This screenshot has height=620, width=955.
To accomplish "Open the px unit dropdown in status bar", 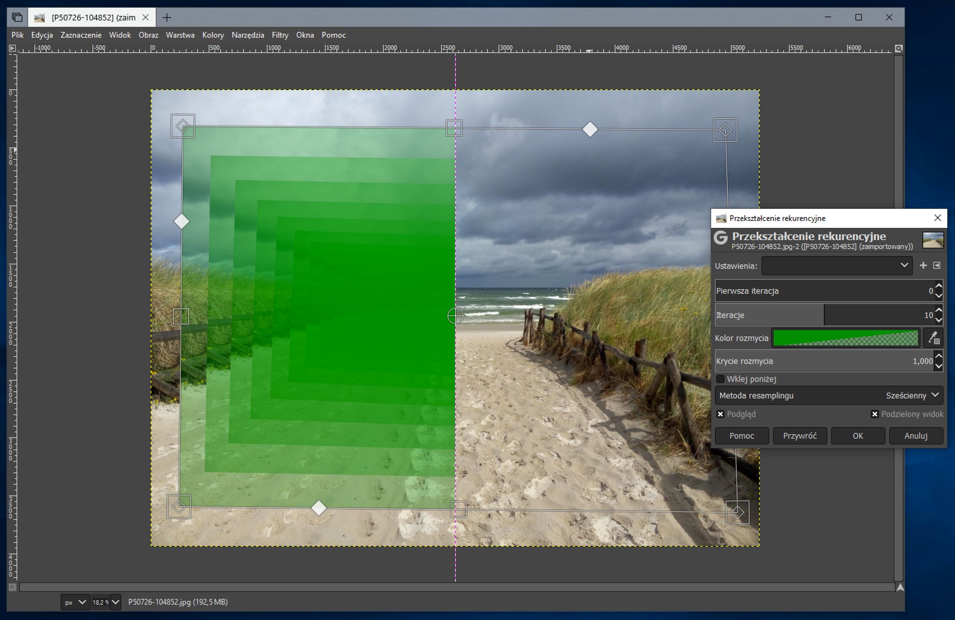I will tap(75, 602).
